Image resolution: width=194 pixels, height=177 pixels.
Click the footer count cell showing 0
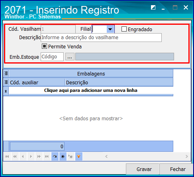(x=37, y=146)
